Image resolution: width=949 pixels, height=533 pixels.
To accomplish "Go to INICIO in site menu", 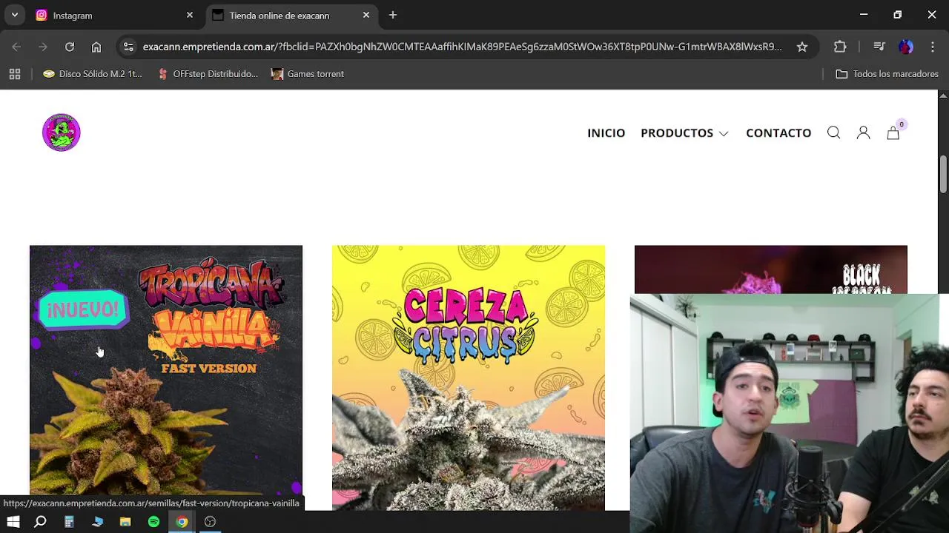I will (x=606, y=133).
